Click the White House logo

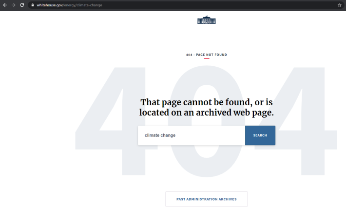click(x=206, y=19)
